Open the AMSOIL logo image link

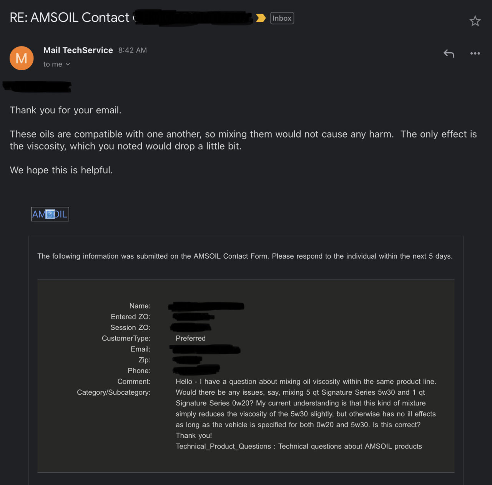pos(50,214)
